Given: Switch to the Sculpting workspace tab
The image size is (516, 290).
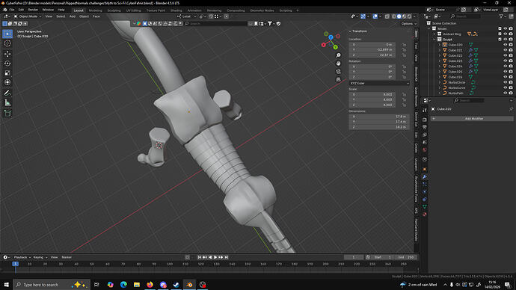Looking at the screenshot, I should pos(114,10).
